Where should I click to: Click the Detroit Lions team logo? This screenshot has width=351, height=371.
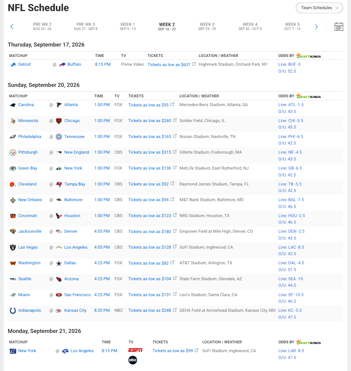coord(13,64)
